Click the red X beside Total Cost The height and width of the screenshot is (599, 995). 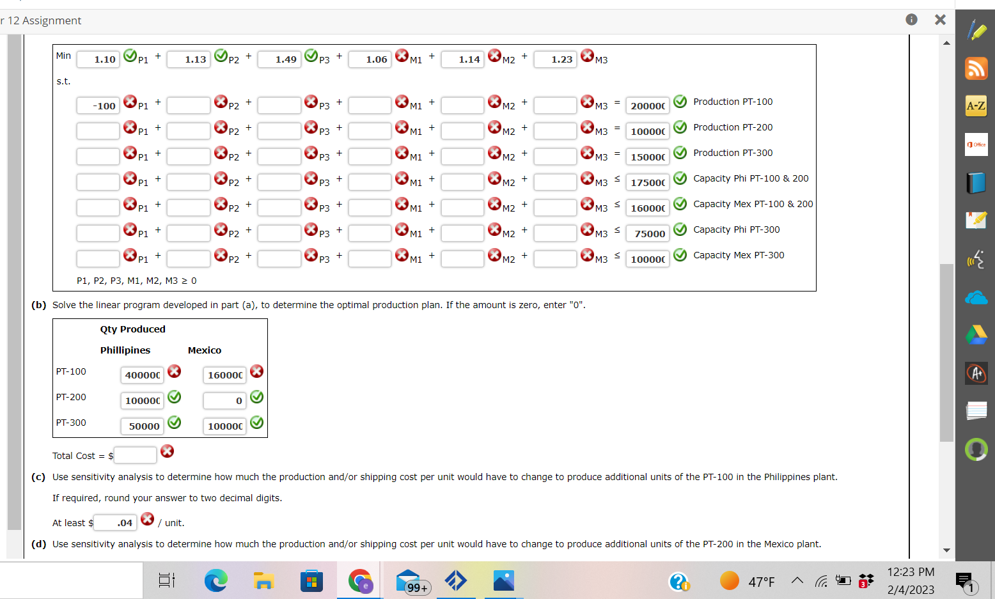(167, 451)
